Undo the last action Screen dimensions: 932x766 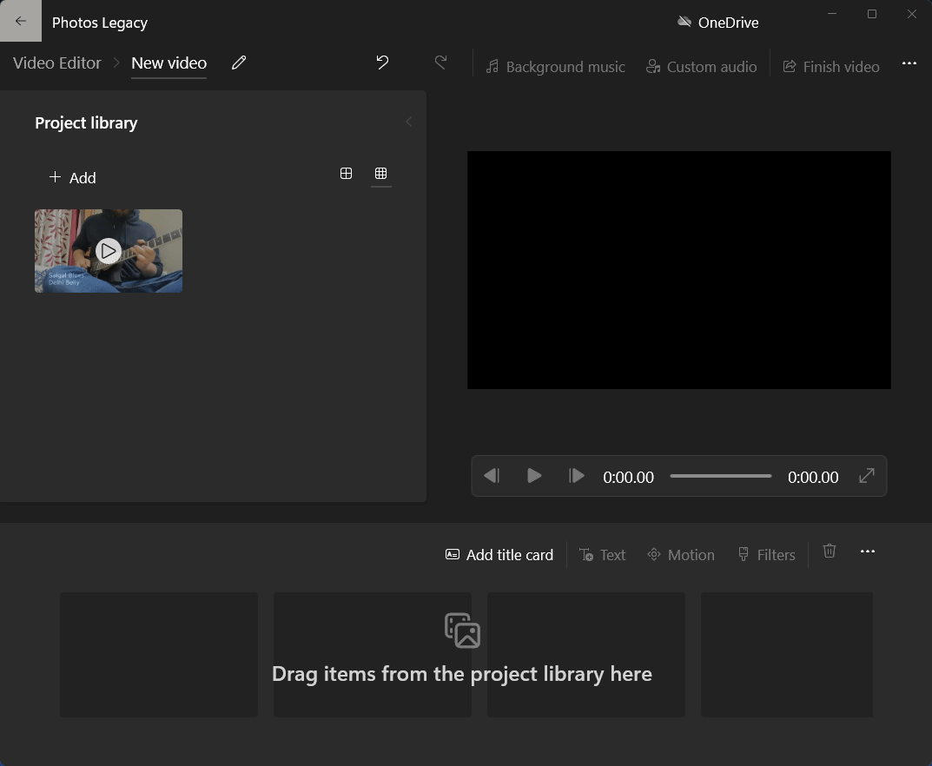tap(382, 63)
